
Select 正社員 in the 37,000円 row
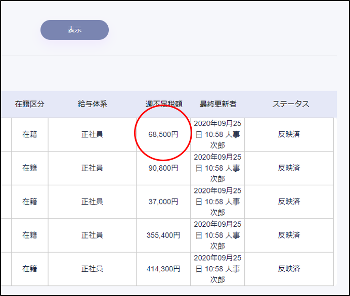click(92, 202)
